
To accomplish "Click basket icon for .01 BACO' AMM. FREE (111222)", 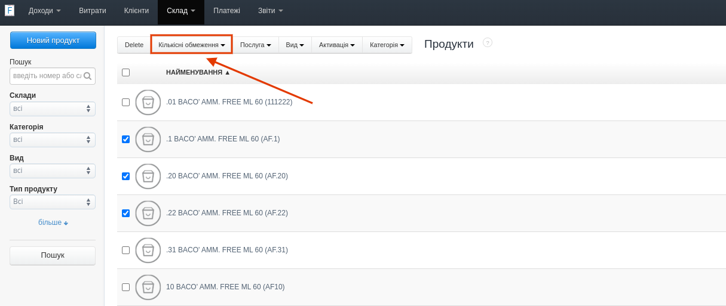I will coord(148,103).
